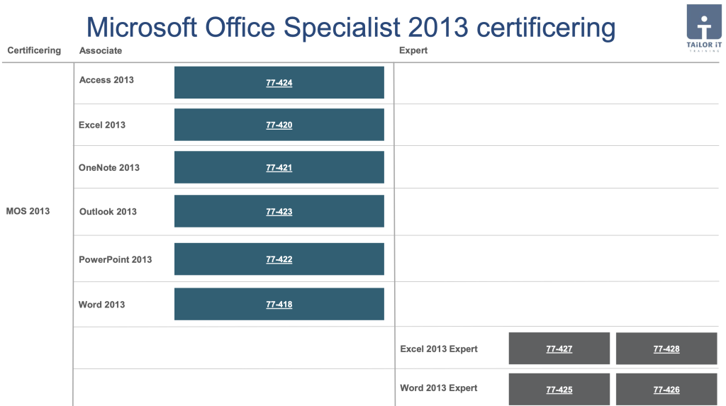Select the 'Word 2013' row label

(x=101, y=305)
